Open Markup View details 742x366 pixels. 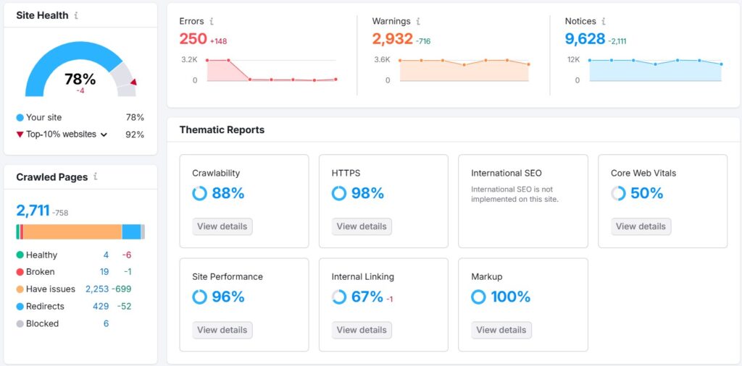[x=501, y=330]
